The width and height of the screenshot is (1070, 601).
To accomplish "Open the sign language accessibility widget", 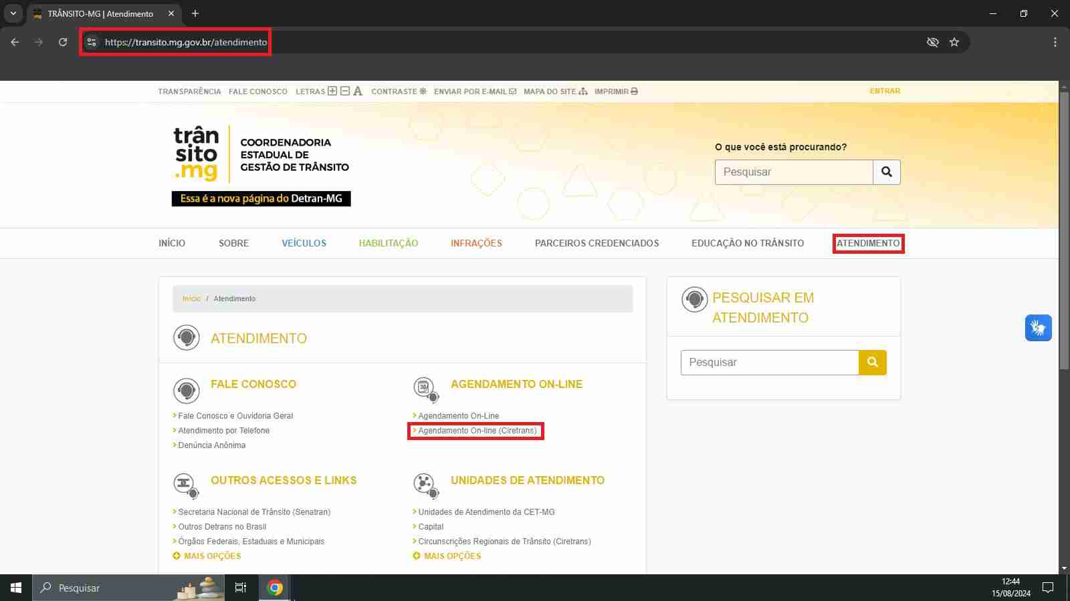I will coord(1038,328).
